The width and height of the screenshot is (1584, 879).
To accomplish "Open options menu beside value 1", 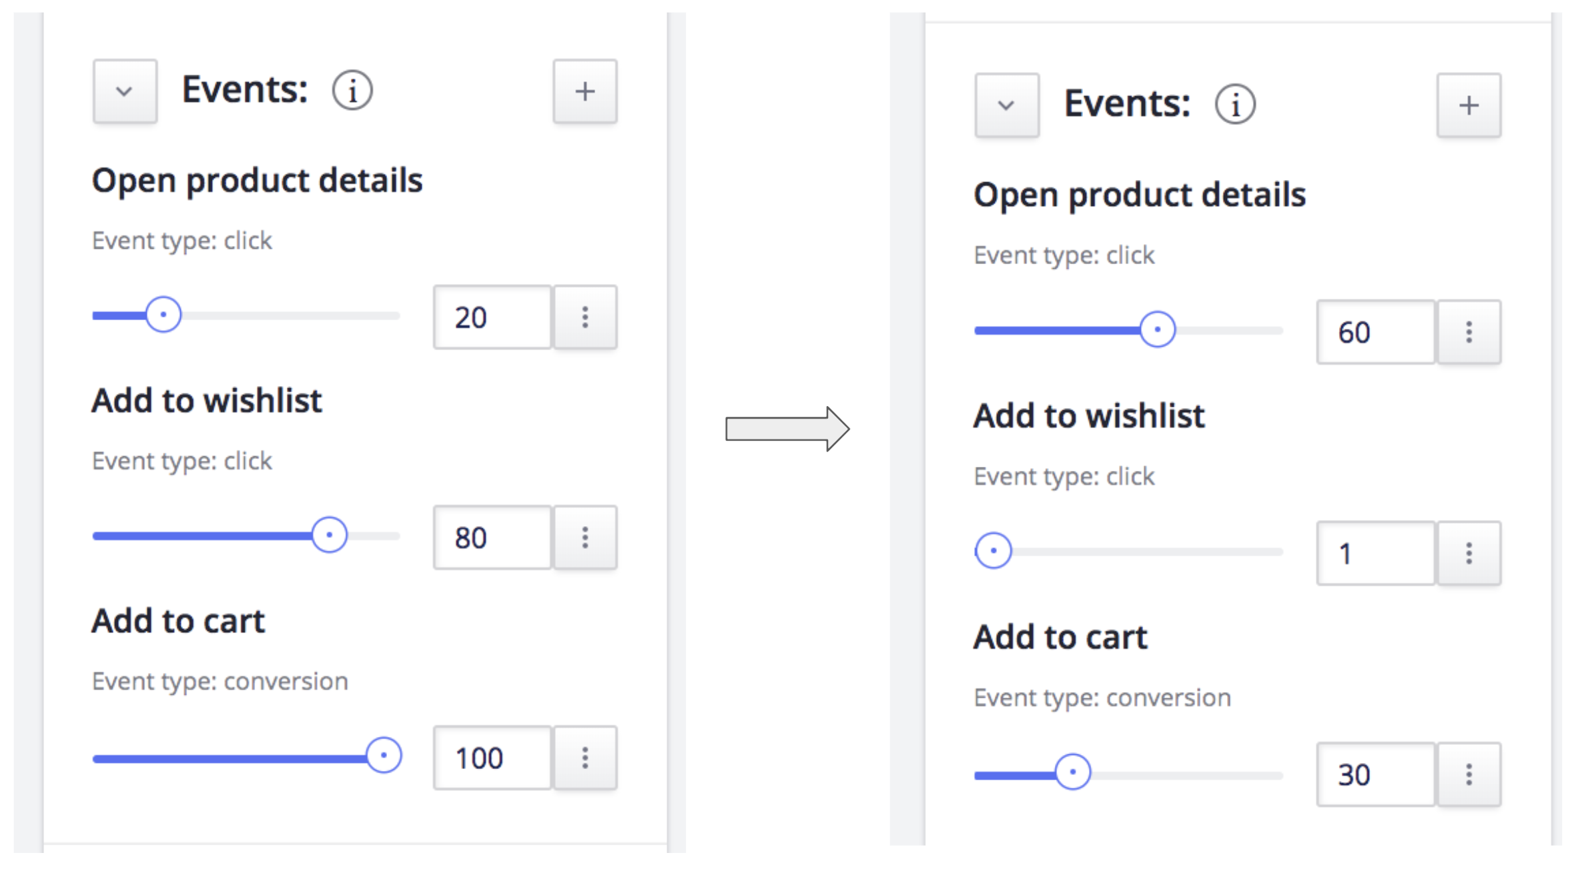I will (1469, 554).
